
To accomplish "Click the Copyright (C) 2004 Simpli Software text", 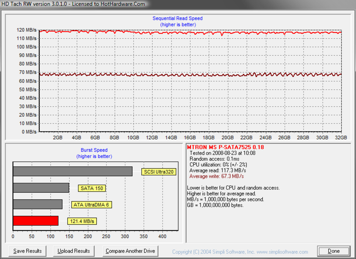I will [x=213, y=252].
